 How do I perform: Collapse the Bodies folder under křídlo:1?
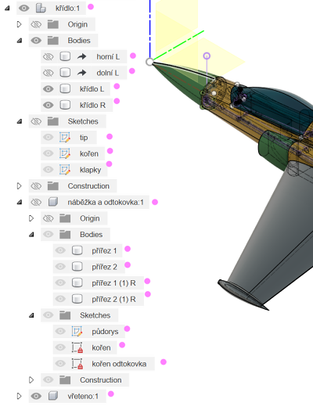tap(20, 41)
